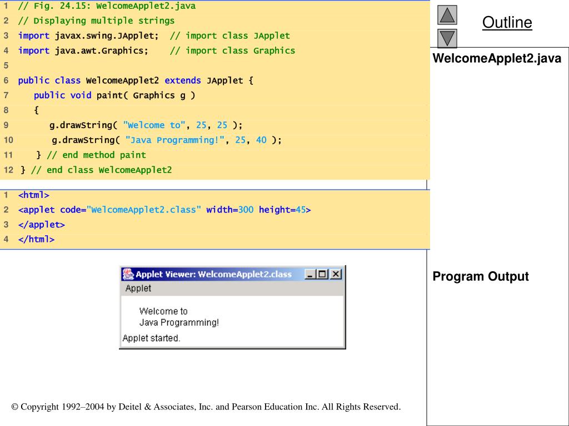Click the maximize icon on the Applet Viewer window

click(322, 273)
